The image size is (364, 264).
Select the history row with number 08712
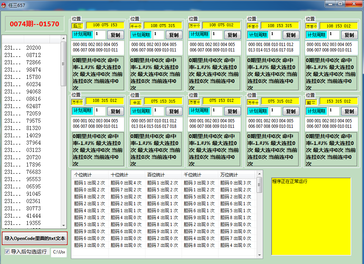click(x=31, y=55)
